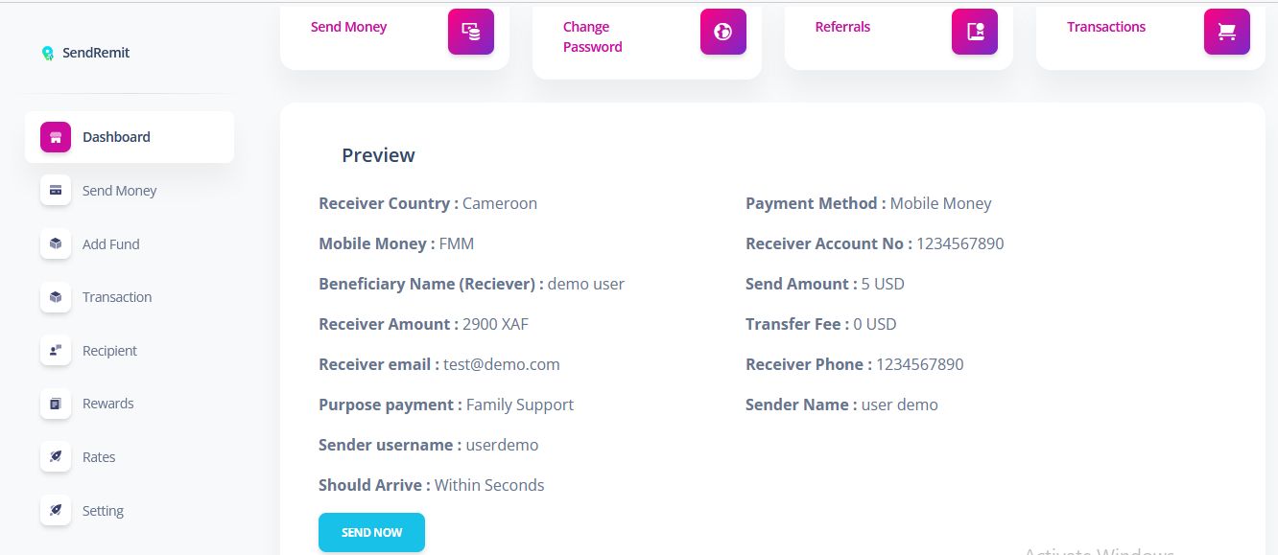Click the Add Fund sidebar icon
The height and width of the screenshot is (555, 1278).
[56, 244]
